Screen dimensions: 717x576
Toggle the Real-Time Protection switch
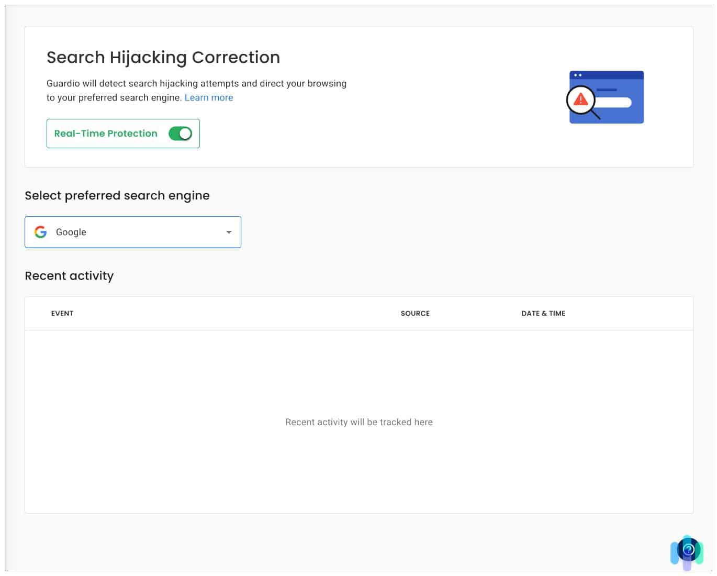pyautogui.click(x=180, y=134)
